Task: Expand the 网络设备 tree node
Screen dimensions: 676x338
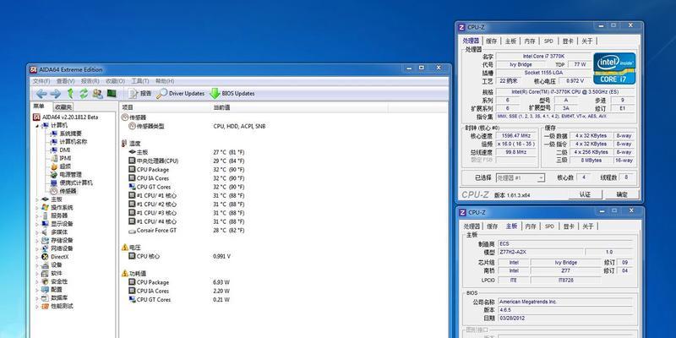Action: click(x=37, y=248)
